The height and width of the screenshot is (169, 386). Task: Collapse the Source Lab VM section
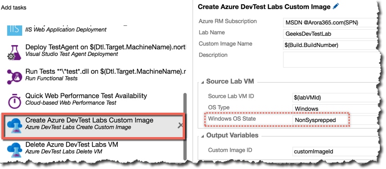pos(202,82)
